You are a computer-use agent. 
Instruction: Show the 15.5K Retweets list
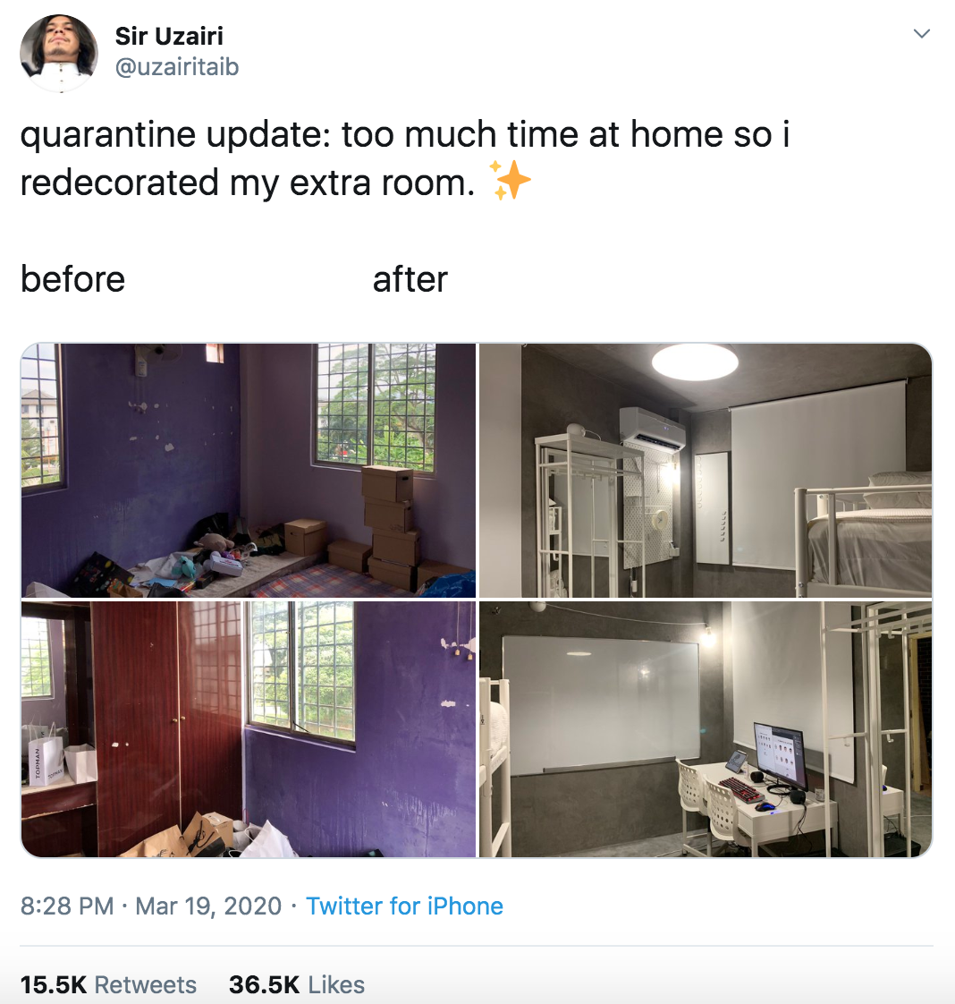click(x=108, y=985)
